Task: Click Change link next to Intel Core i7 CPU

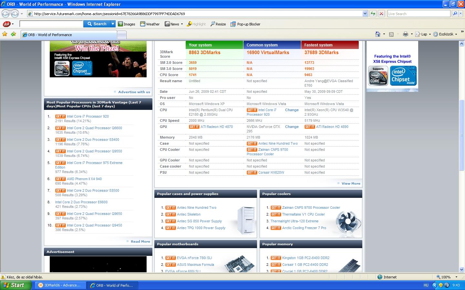Action: coord(292,110)
